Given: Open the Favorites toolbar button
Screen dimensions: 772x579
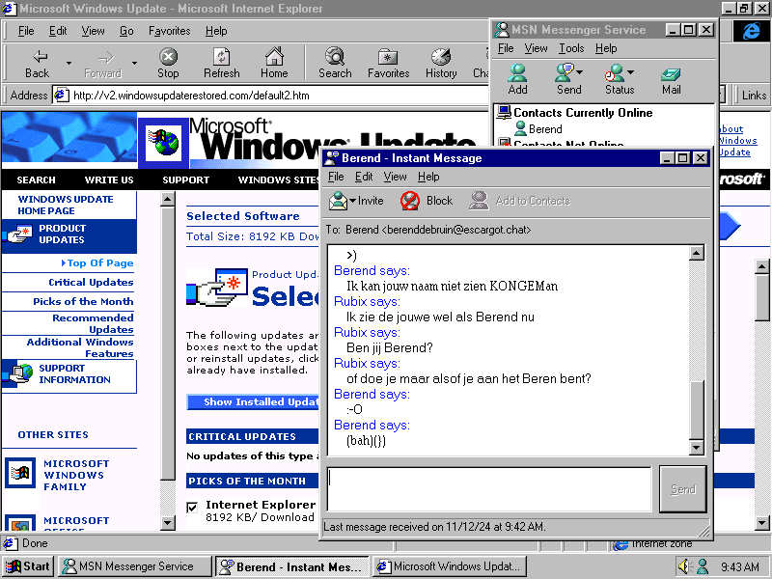Looking at the screenshot, I should pyautogui.click(x=388, y=64).
